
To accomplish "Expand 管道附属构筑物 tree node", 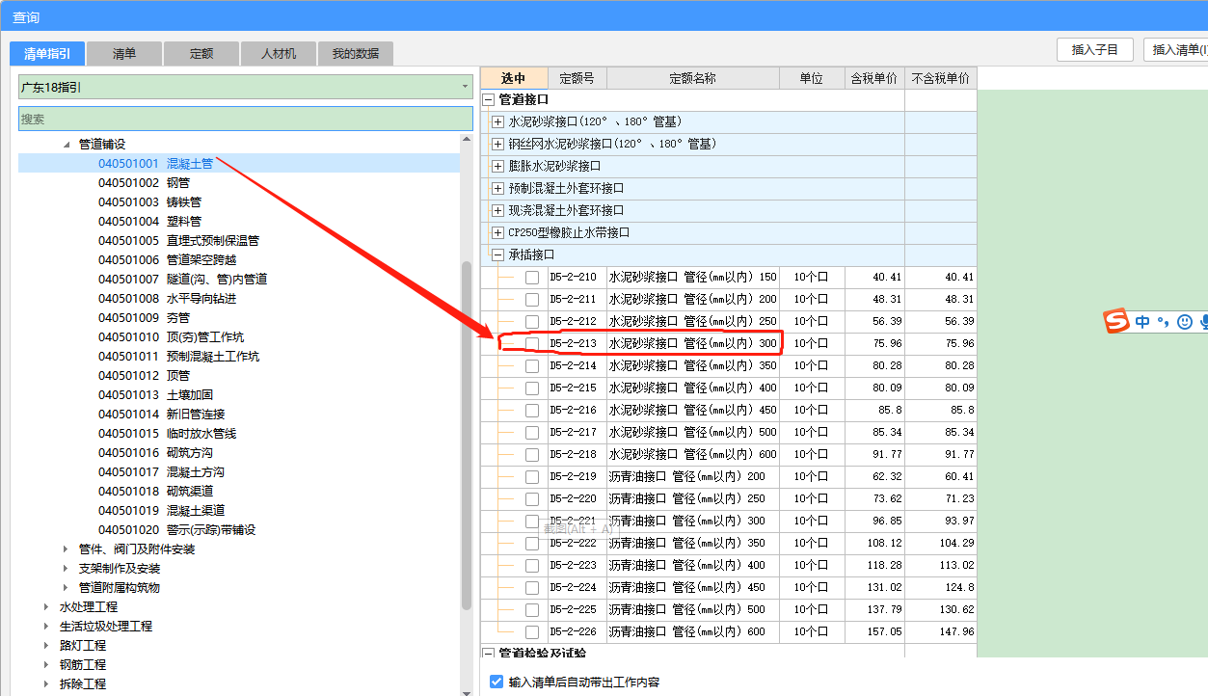I will (x=67, y=588).
